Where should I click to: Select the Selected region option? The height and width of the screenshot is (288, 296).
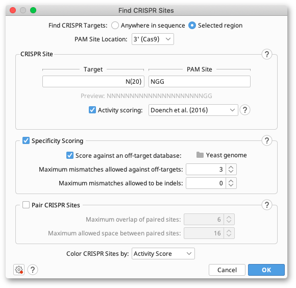point(192,26)
